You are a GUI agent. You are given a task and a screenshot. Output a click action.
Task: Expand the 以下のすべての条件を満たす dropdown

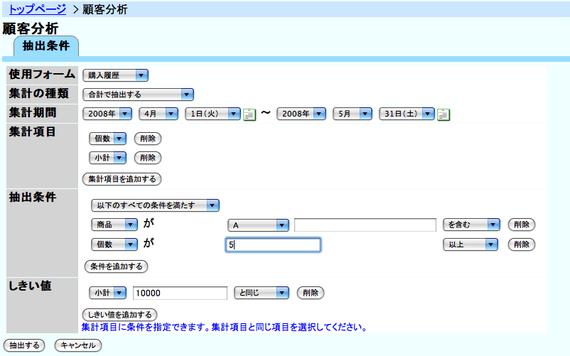click(155, 205)
